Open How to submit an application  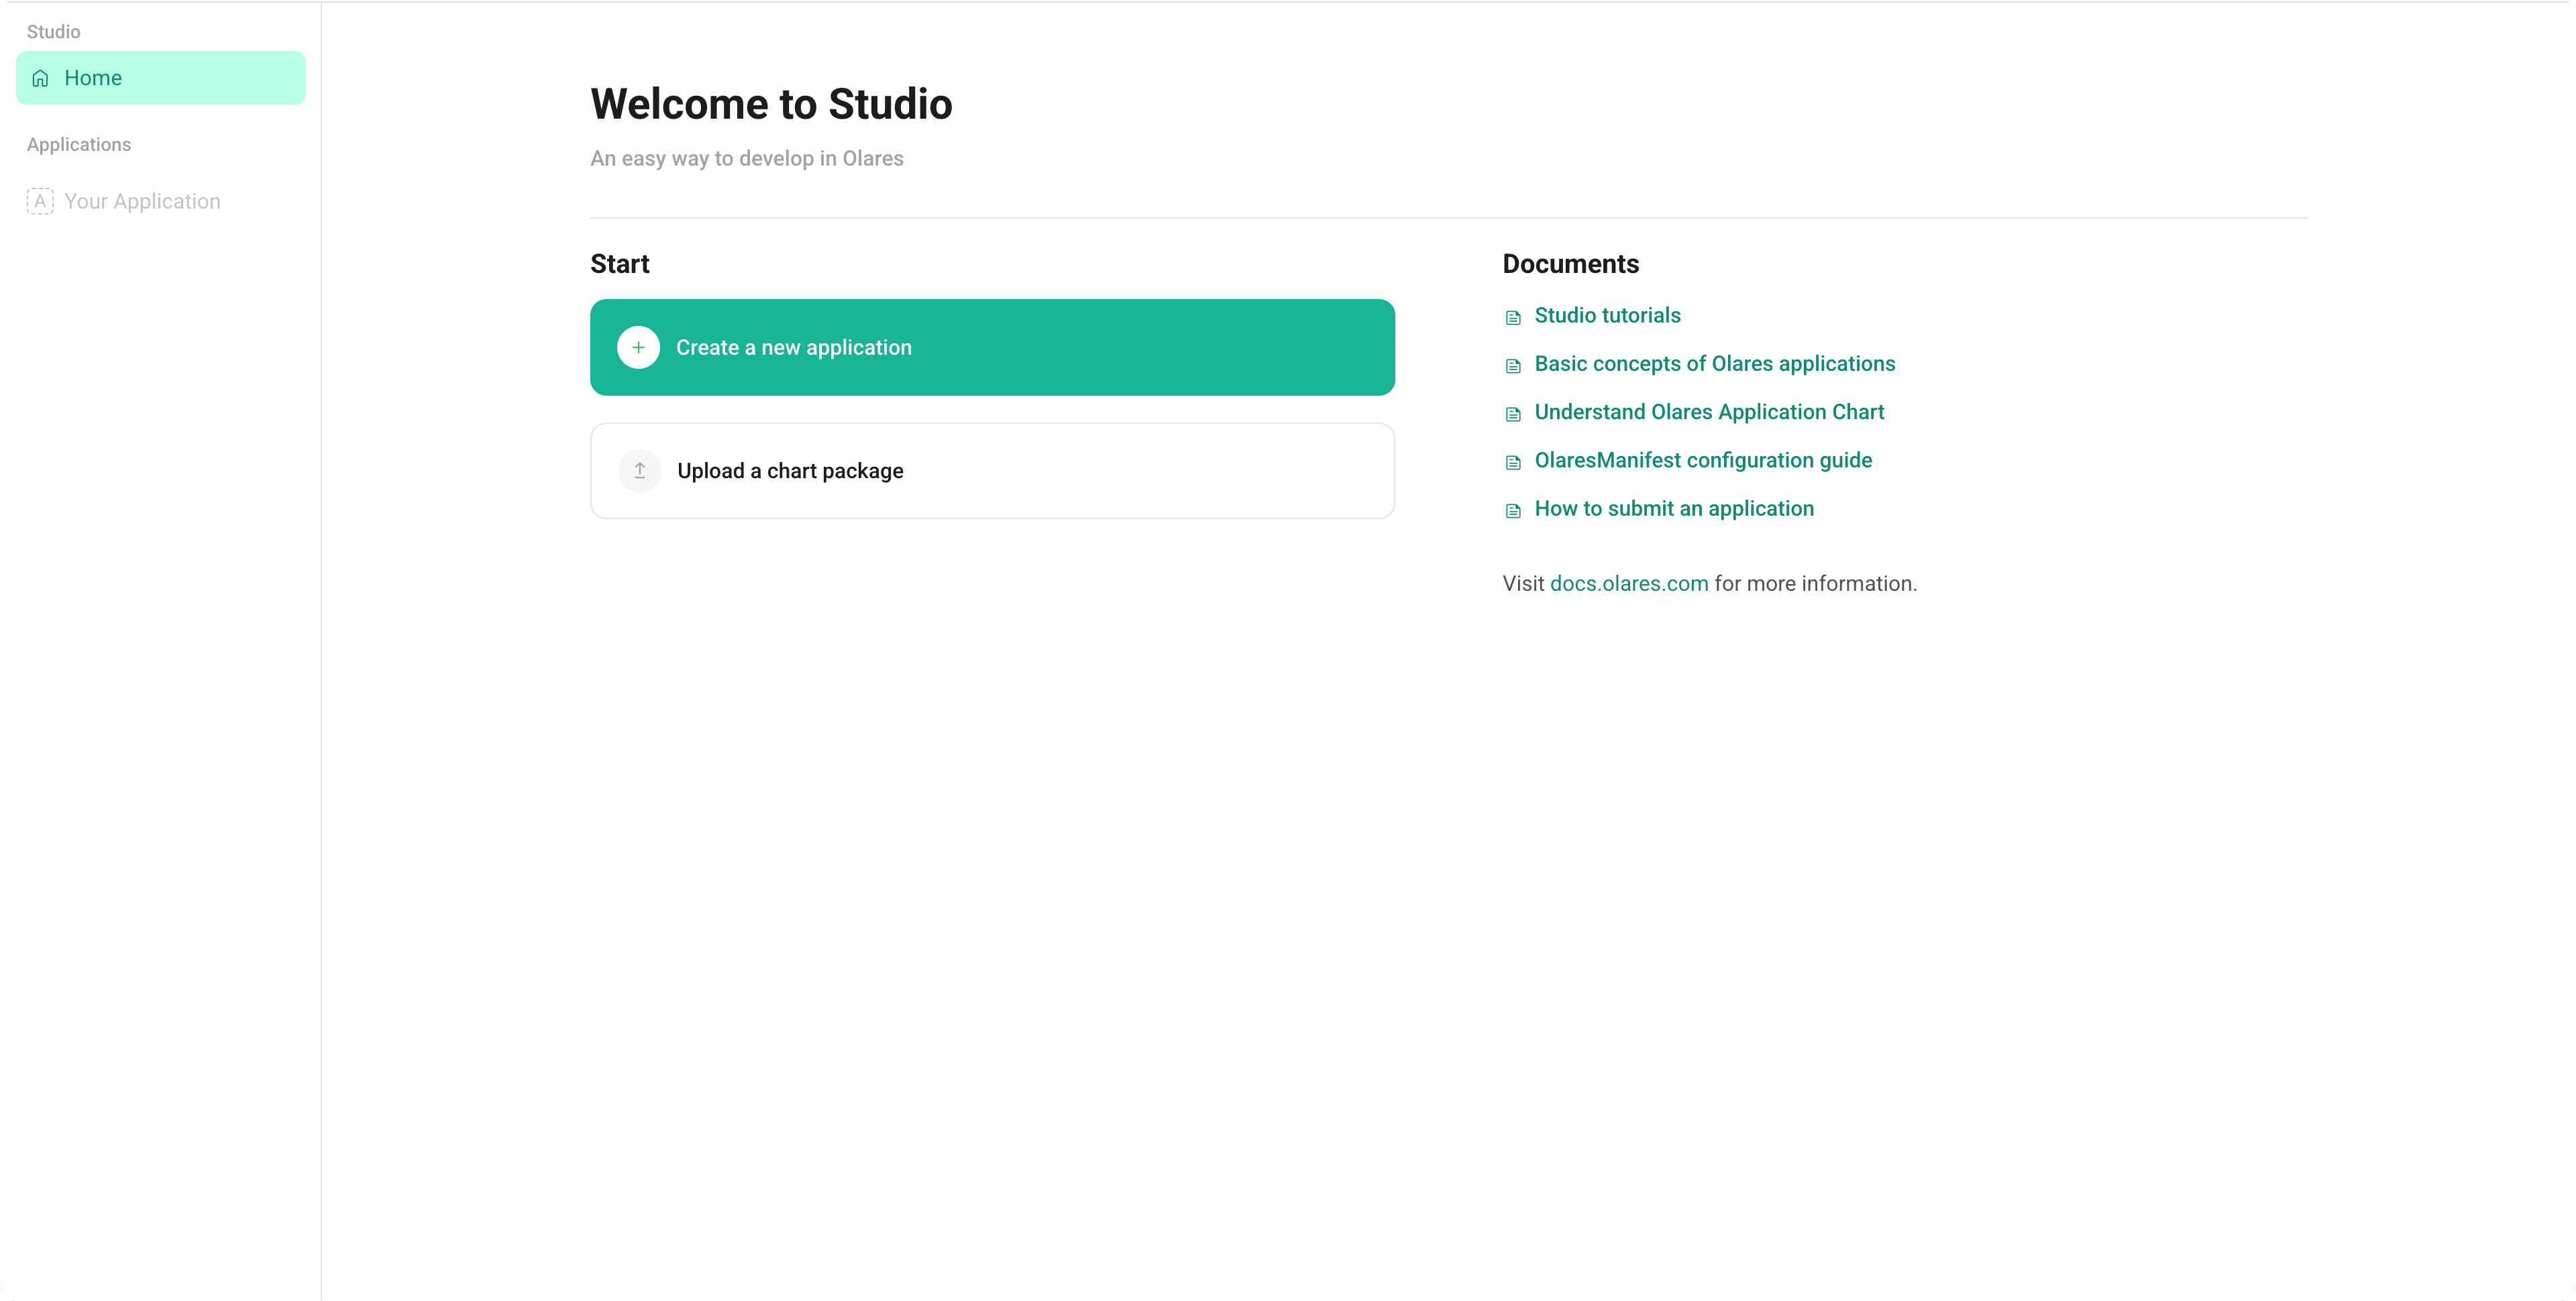1674,508
